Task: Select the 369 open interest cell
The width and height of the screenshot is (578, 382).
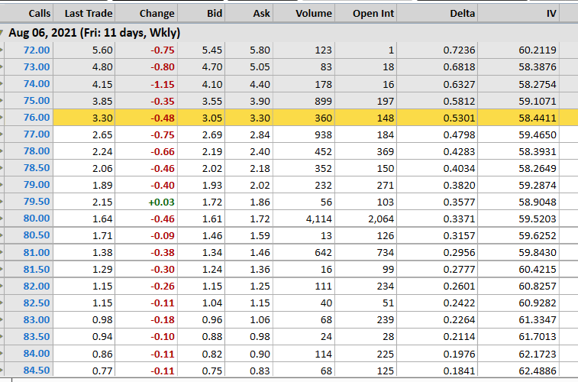Action: click(386, 151)
